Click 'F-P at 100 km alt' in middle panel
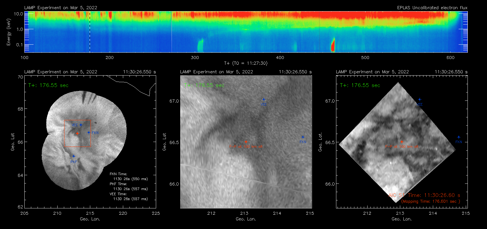This screenshot has height=229, width=487. point(246,147)
